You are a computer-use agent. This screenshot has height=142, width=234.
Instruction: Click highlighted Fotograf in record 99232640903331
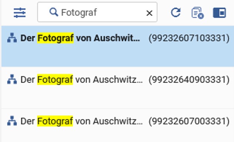tap(55, 80)
